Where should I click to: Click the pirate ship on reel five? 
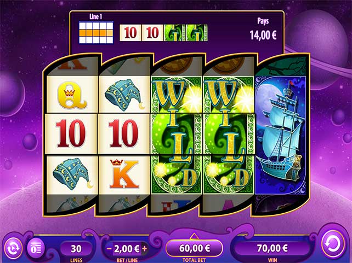click(x=281, y=135)
